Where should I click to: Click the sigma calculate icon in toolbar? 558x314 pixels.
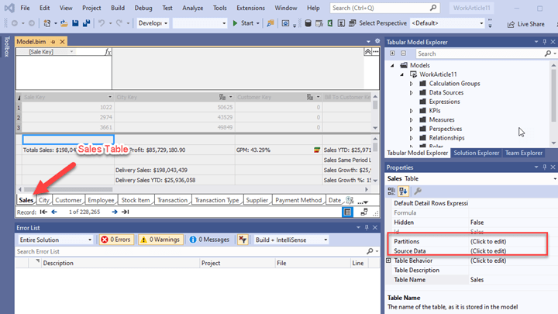coord(341,23)
